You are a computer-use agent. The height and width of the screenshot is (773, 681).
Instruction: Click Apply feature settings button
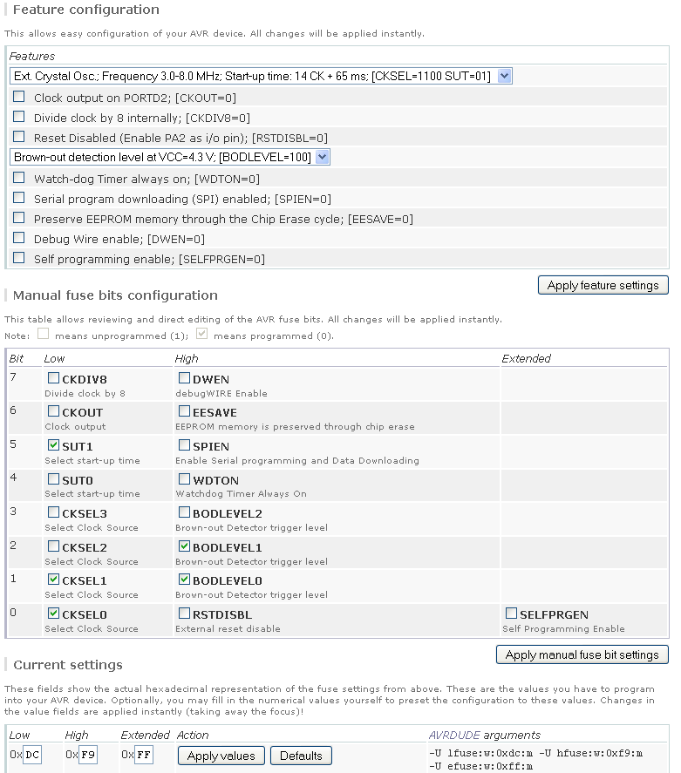(x=603, y=286)
